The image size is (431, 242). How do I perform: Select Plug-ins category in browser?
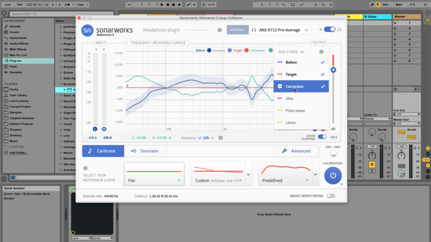[x=28, y=61]
